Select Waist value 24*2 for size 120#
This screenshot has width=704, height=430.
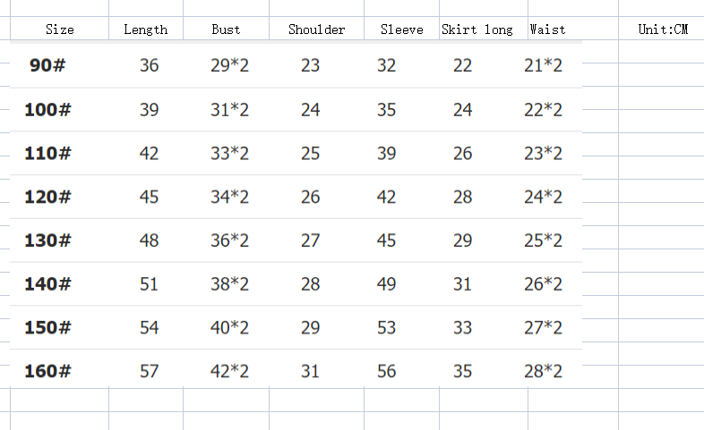point(543,197)
